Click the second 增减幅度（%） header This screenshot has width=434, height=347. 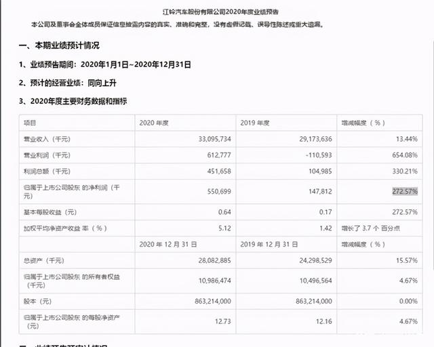pyautogui.click(x=363, y=245)
